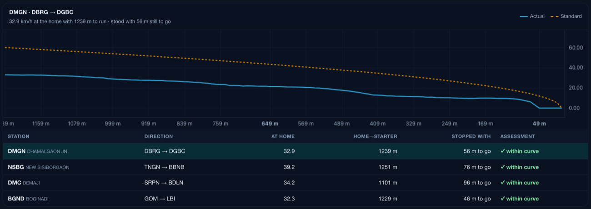Click the 249 m axis label
The height and width of the screenshot is (209, 591).
point(450,124)
